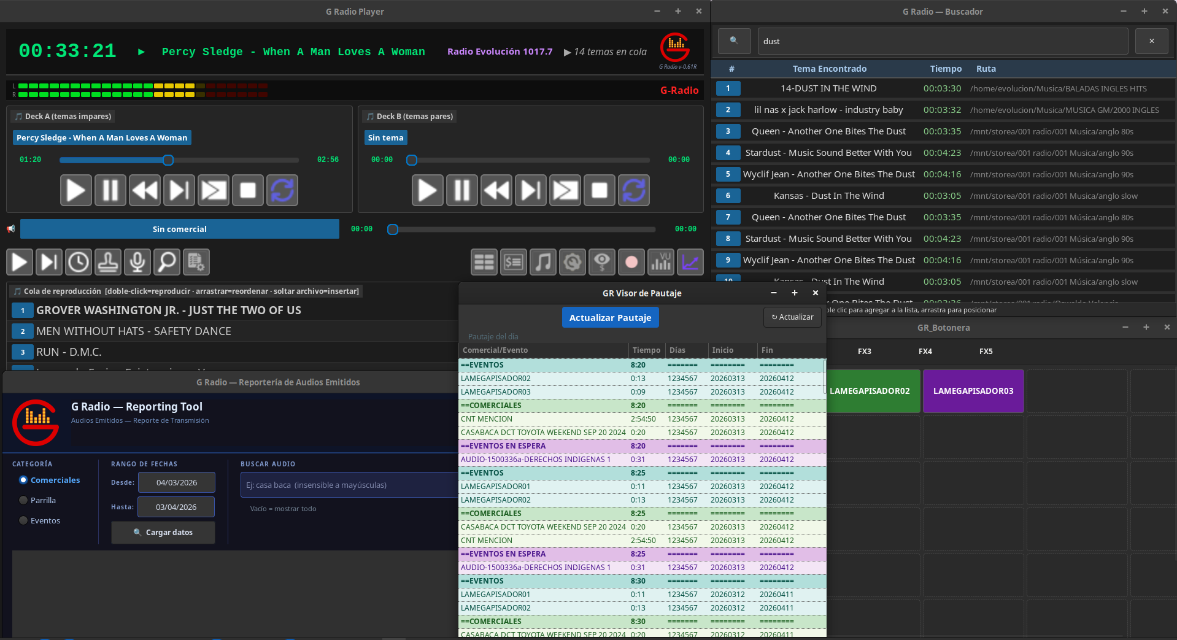1177x640 pixels.
Task: Click the clock icon in the toolbar
Action: point(79,262)
